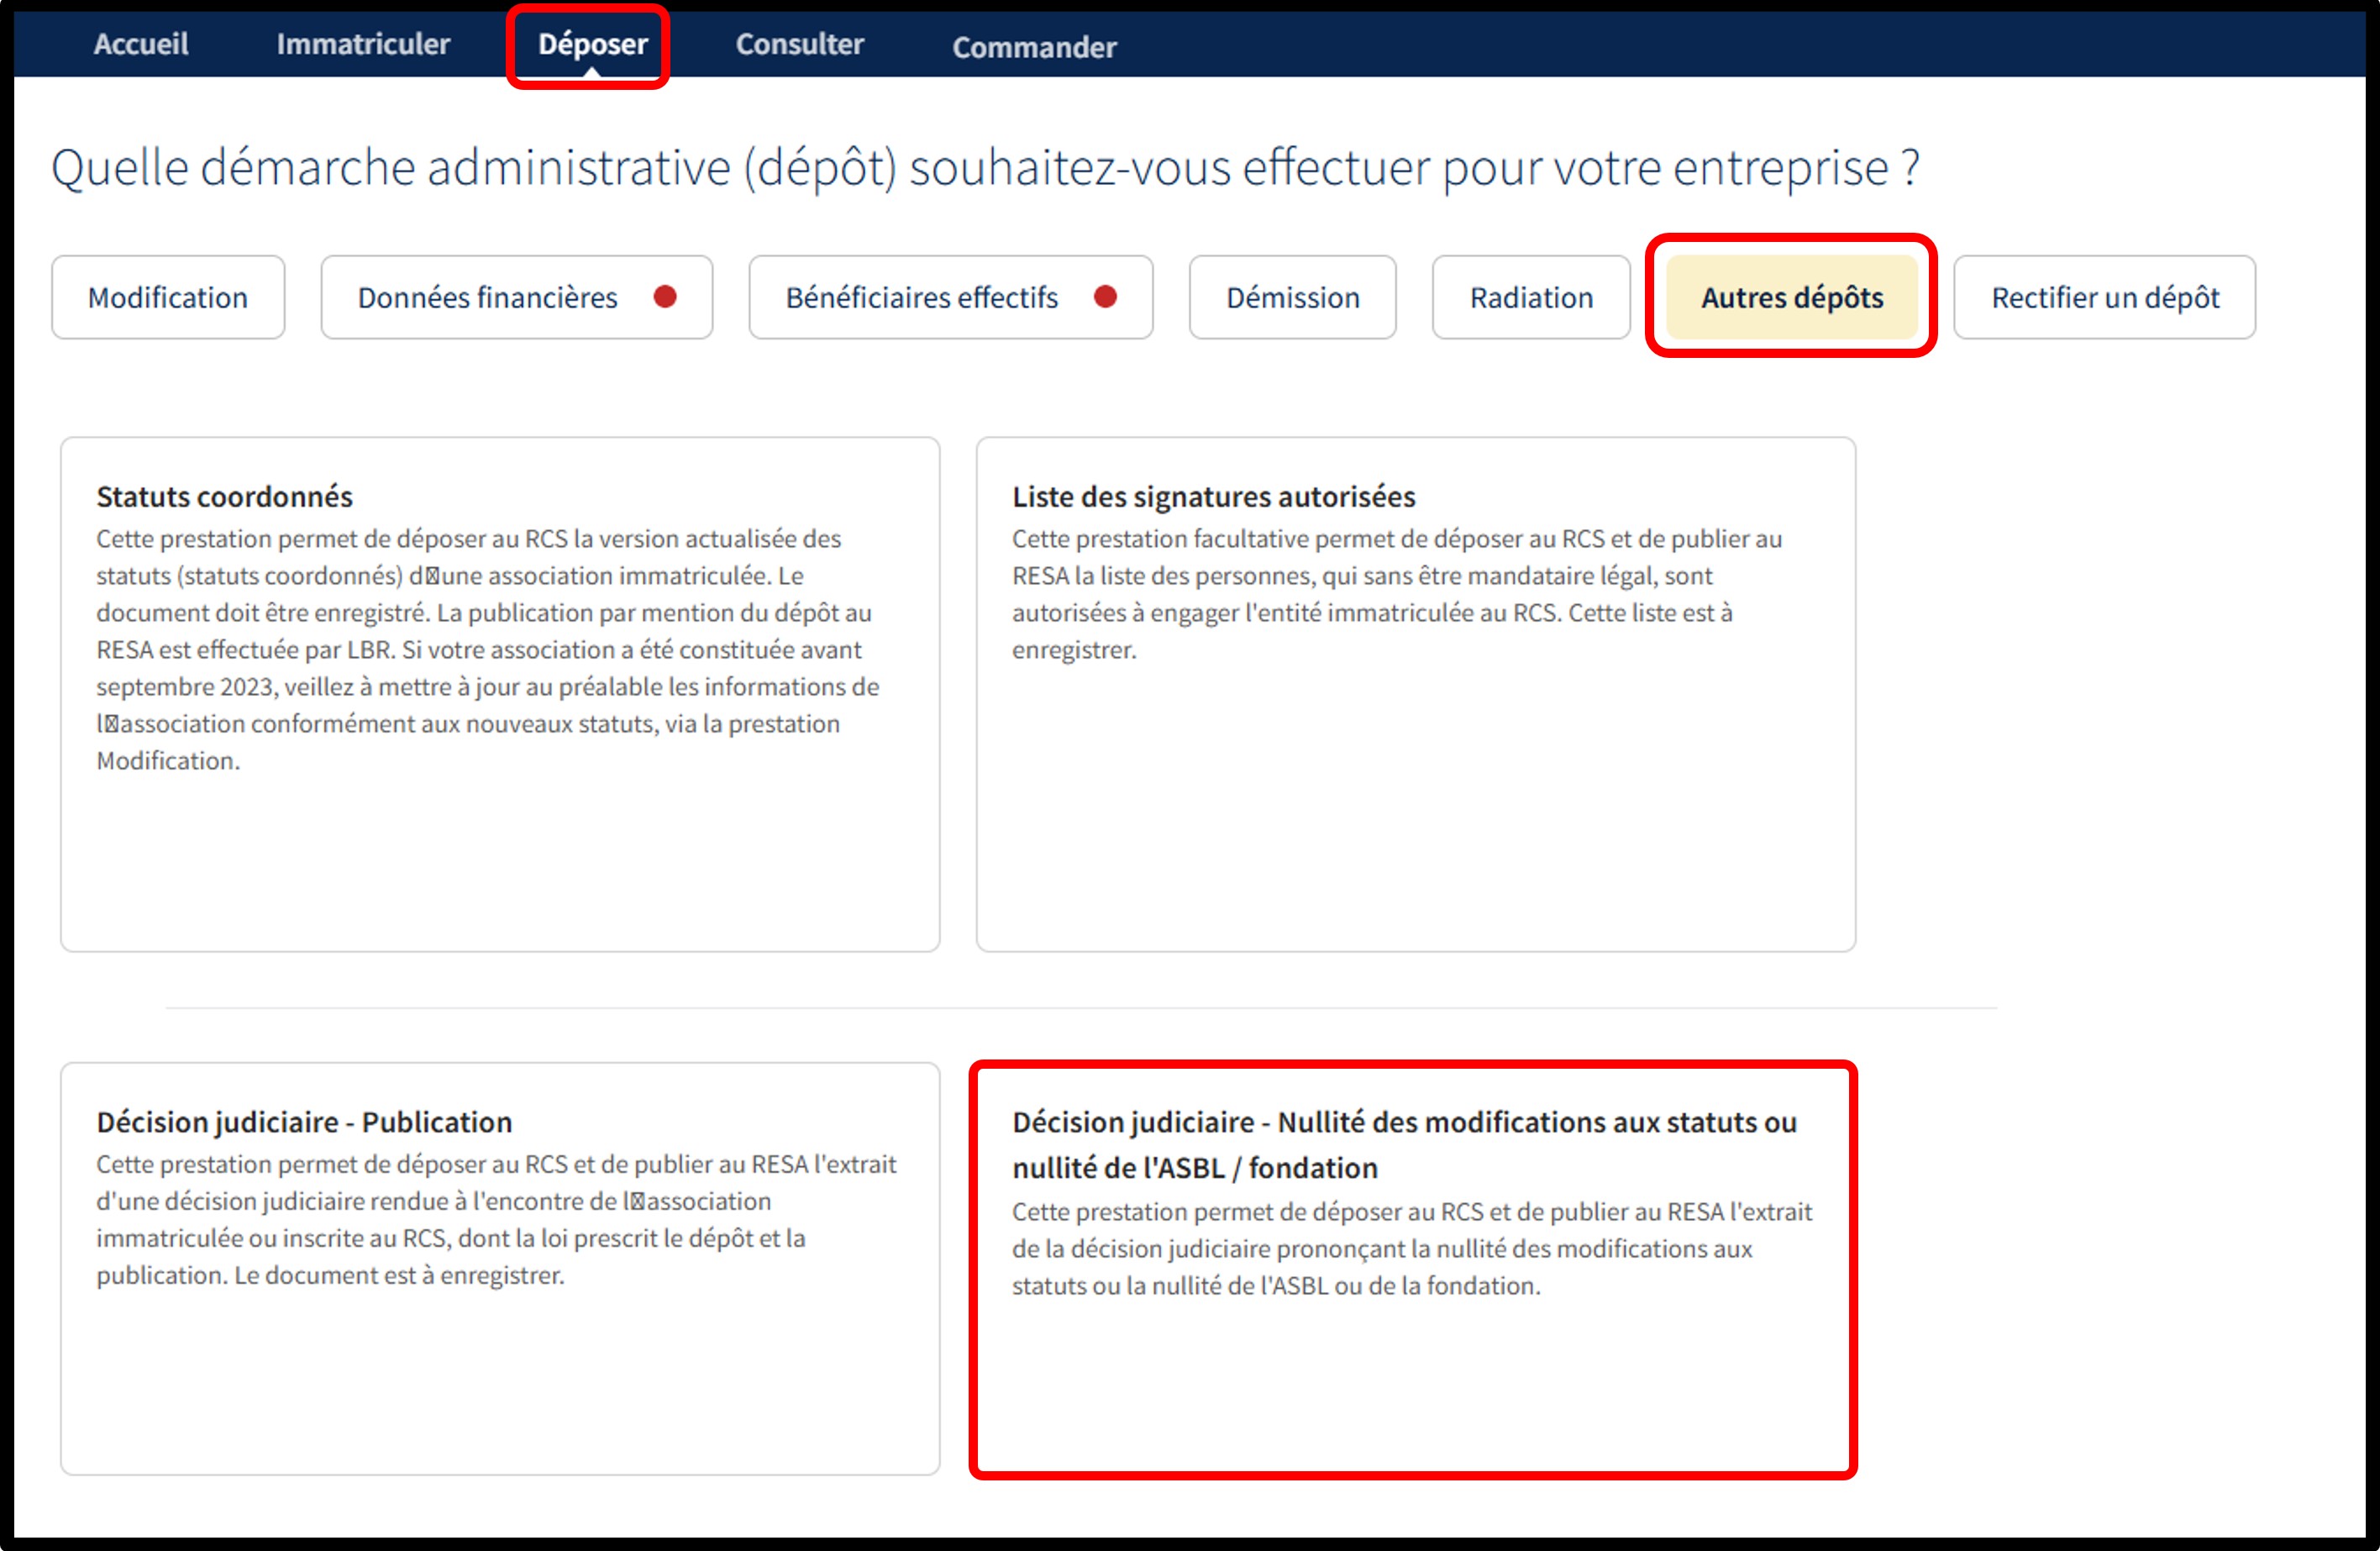Click the Statuts coordonnés heading

(224, 496)
